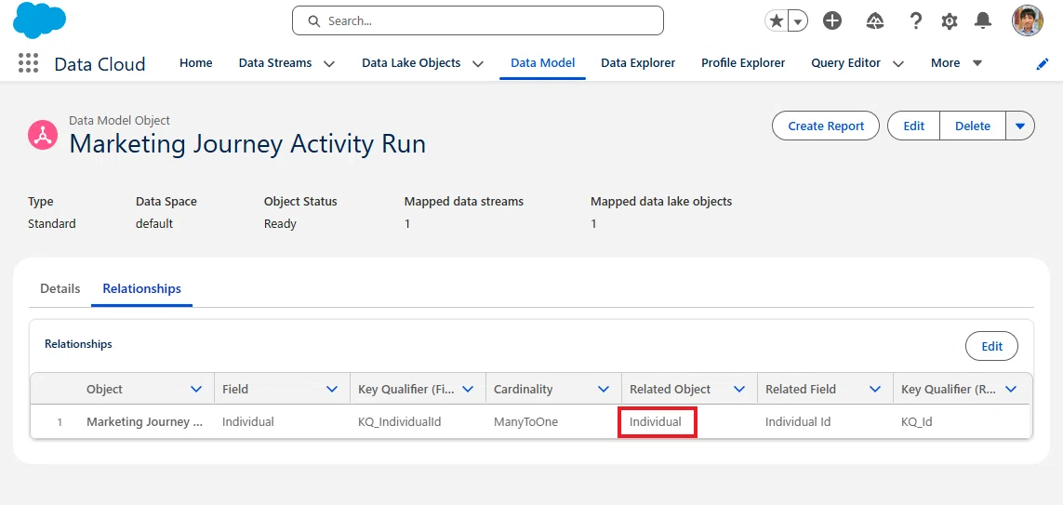Open the Help question mark icon

coord(915,21)
